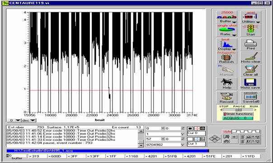273x163 pixels.
Task: Open Help via the centaur icon
Action: pos(226,82)
